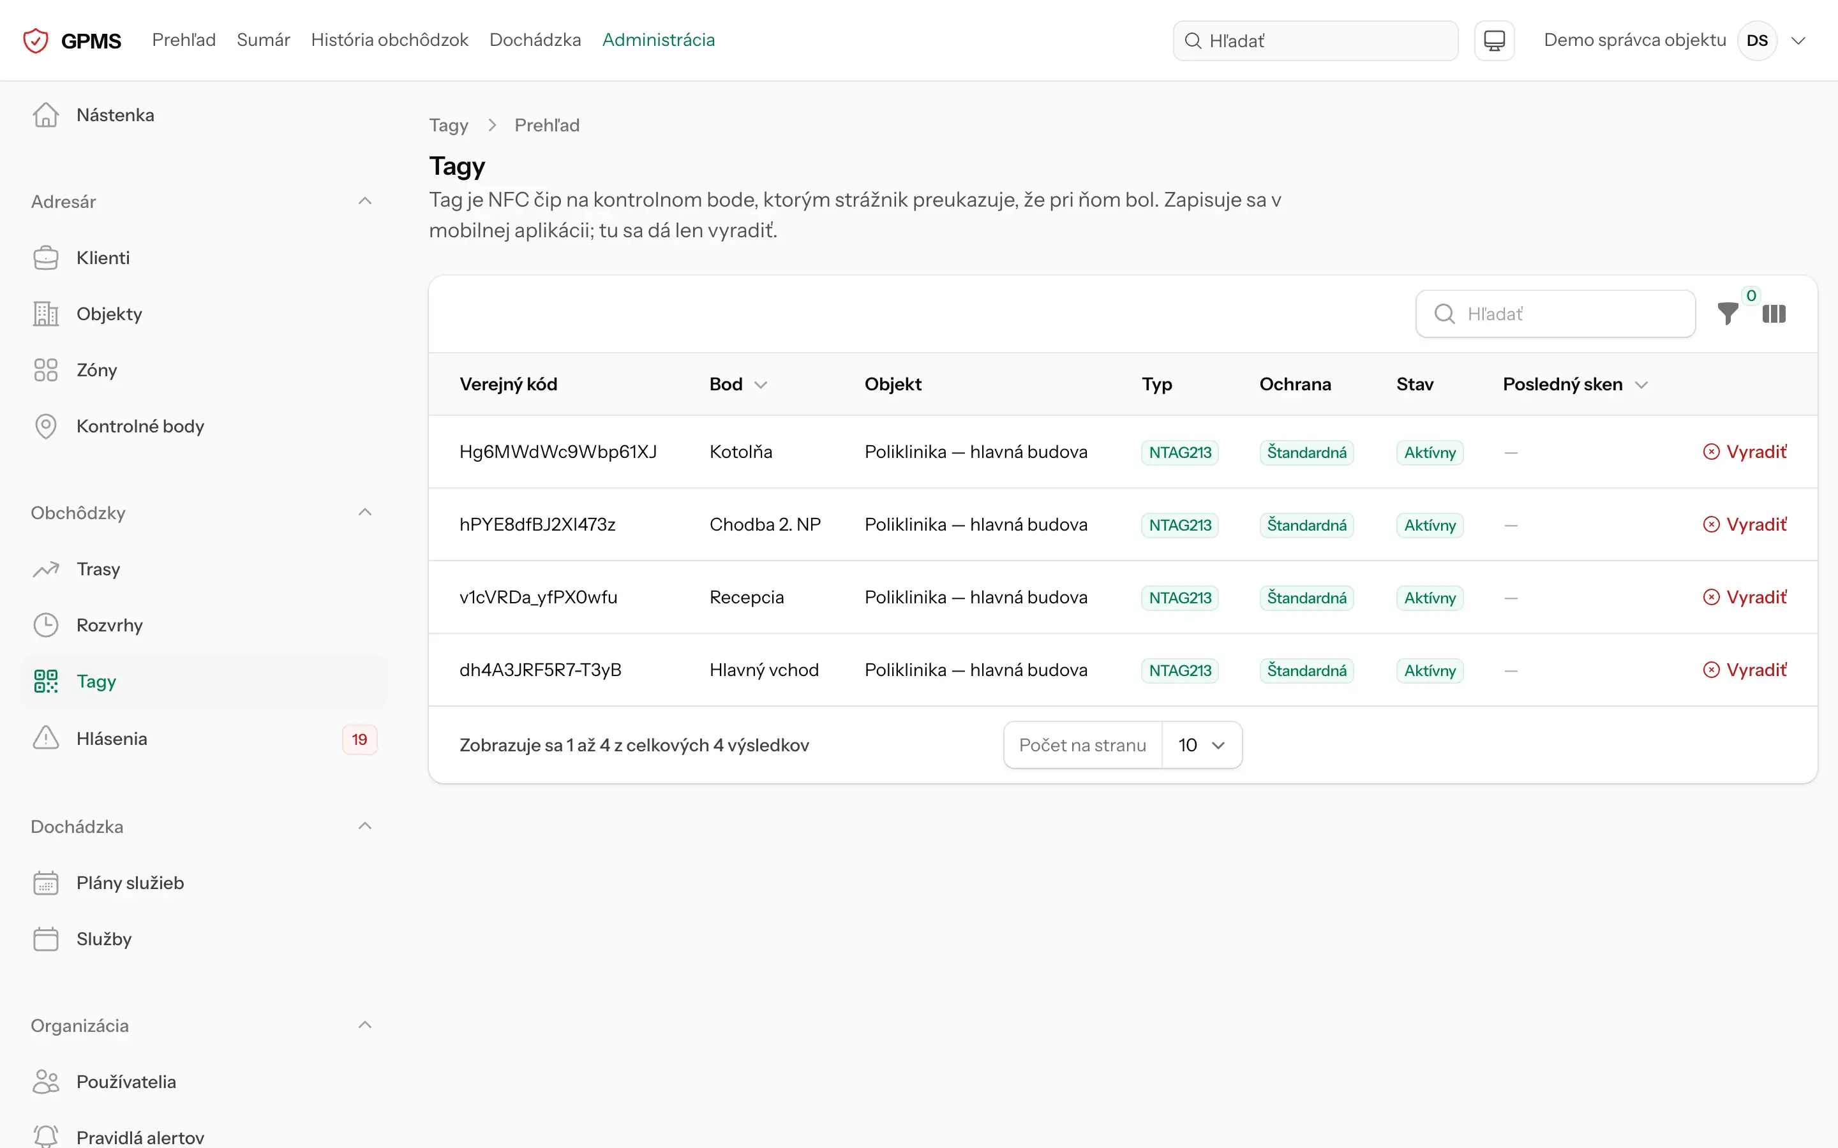The height and width of the screenshot is (1148, 1838).
Task: Open Nástenka home icon in sidebar
Action: [x=45, y=115]
